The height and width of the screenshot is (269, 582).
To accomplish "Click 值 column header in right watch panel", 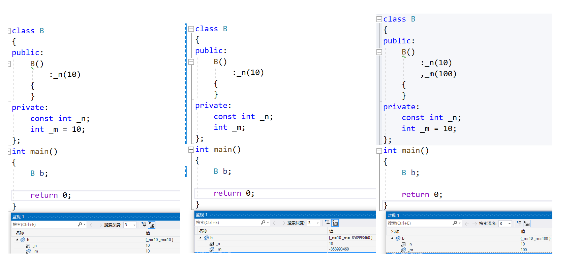I will click(x=523, y=231).
